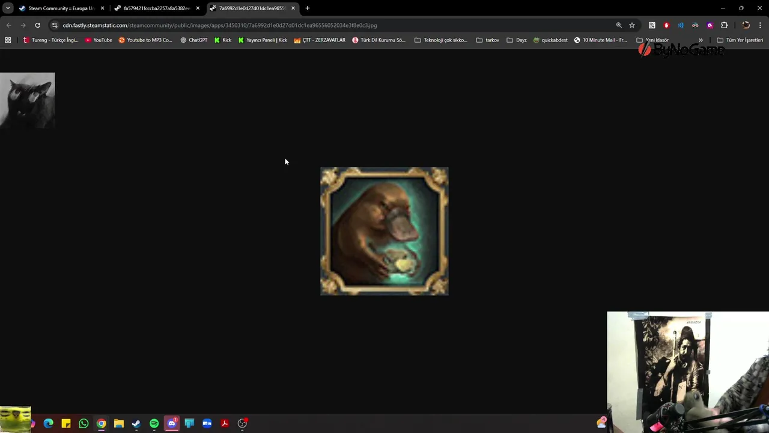Image resolution: width=769 pixels, height=433 pixels.
Task: Open the blue sound-wave extension
Action: [x=681, y=25]
